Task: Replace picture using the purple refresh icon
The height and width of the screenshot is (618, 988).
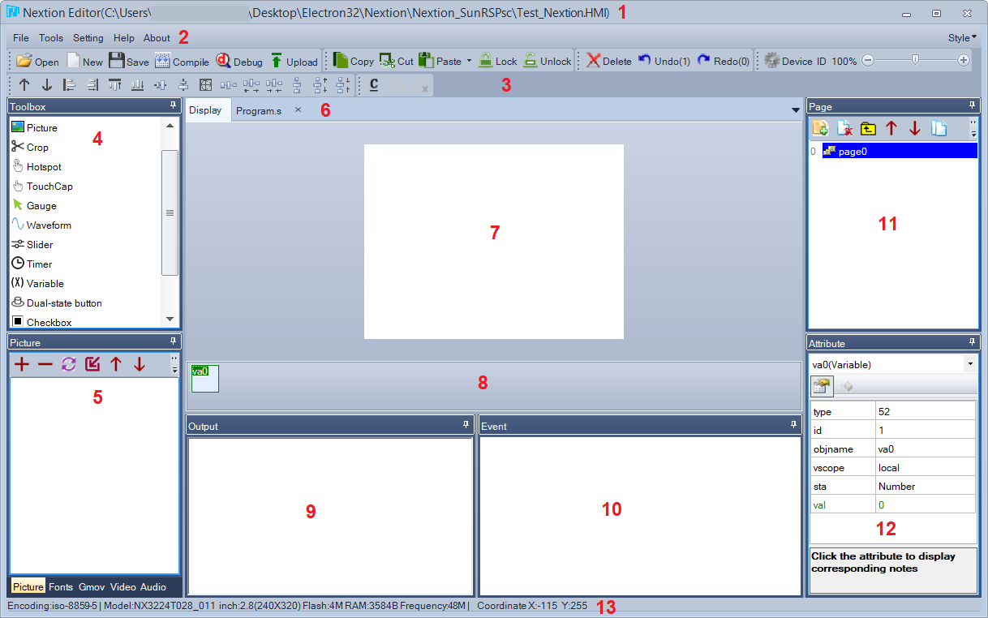Action: point(69,365)
